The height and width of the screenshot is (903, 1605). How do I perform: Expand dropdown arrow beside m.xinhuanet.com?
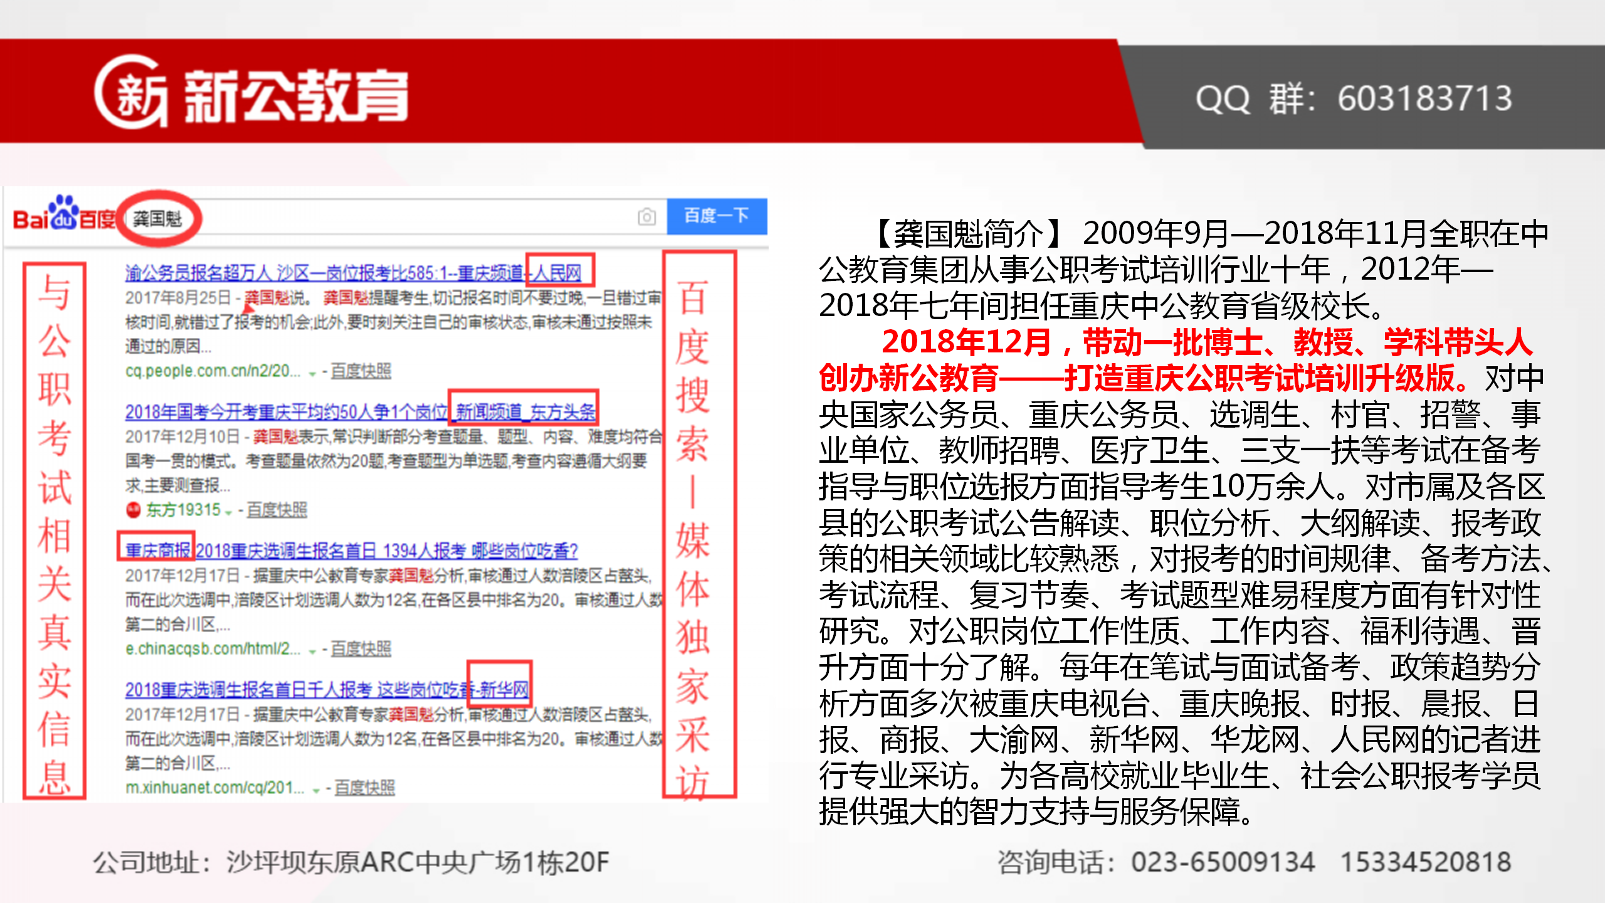[x=316, y=791]
